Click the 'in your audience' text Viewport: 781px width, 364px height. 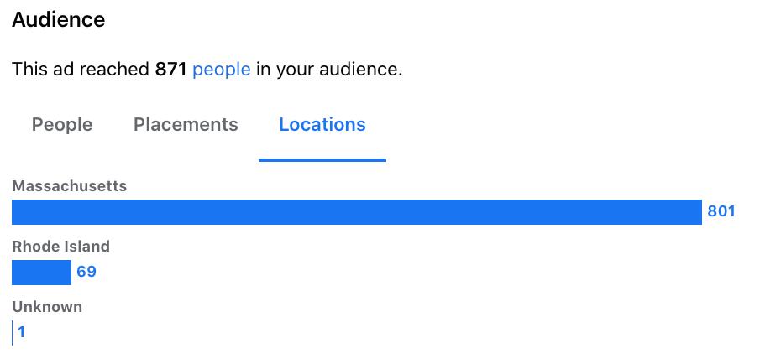pos(329,69)
